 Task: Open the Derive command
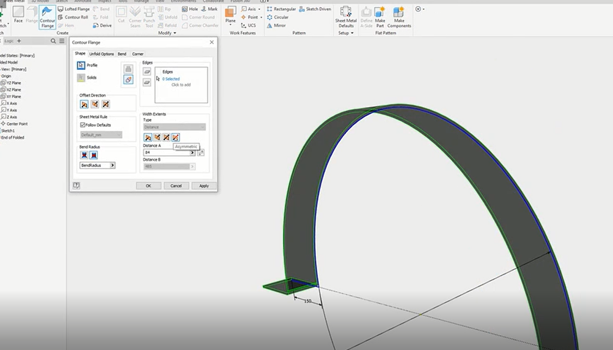[x=102, y=25]
